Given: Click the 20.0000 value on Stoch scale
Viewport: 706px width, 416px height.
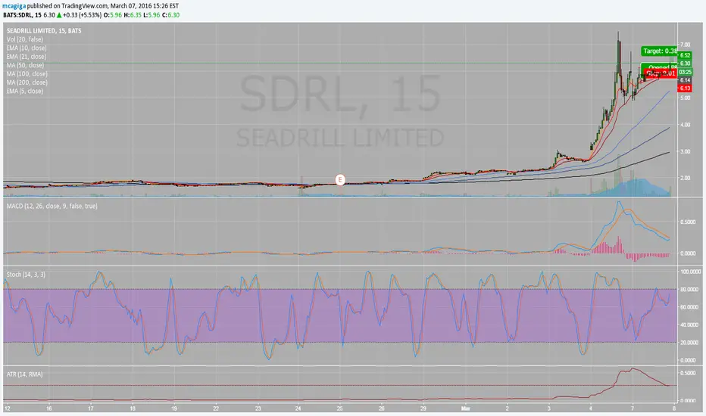Looking at the screenshot, I should (689, 343).
